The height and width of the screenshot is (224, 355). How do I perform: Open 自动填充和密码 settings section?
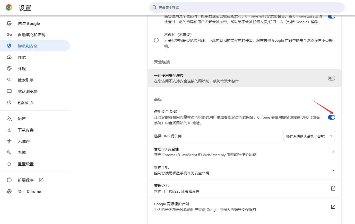coord(35,35)
